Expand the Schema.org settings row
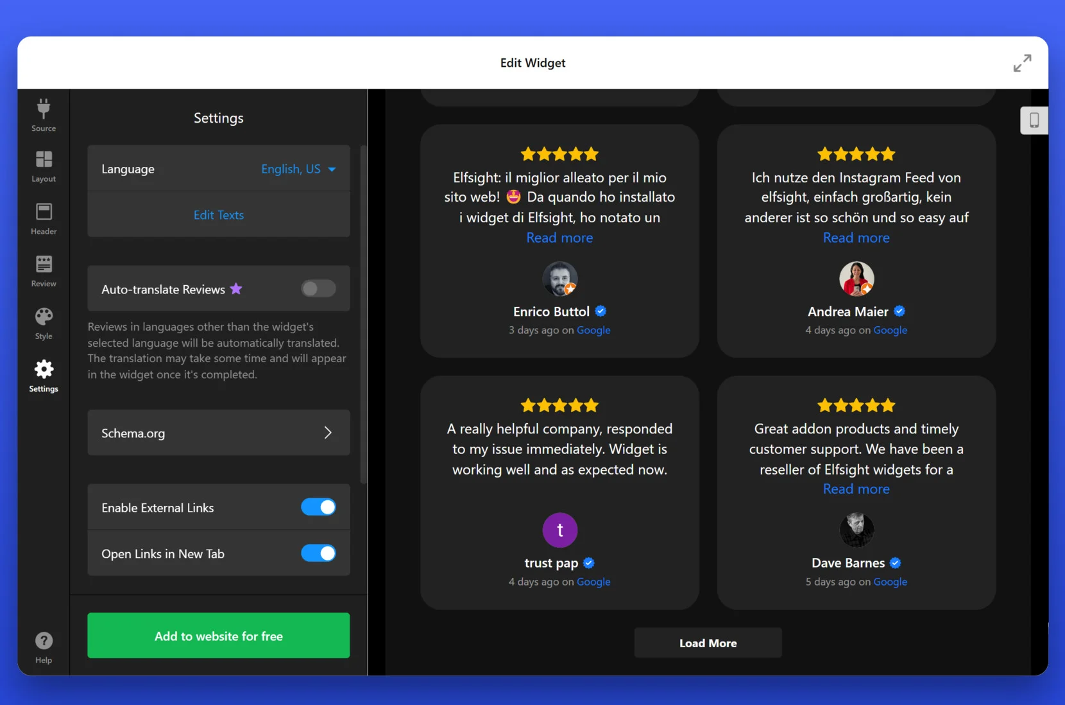Image resolution: width=1065 pixels, height=705 pixels. (x=219, y=433)
